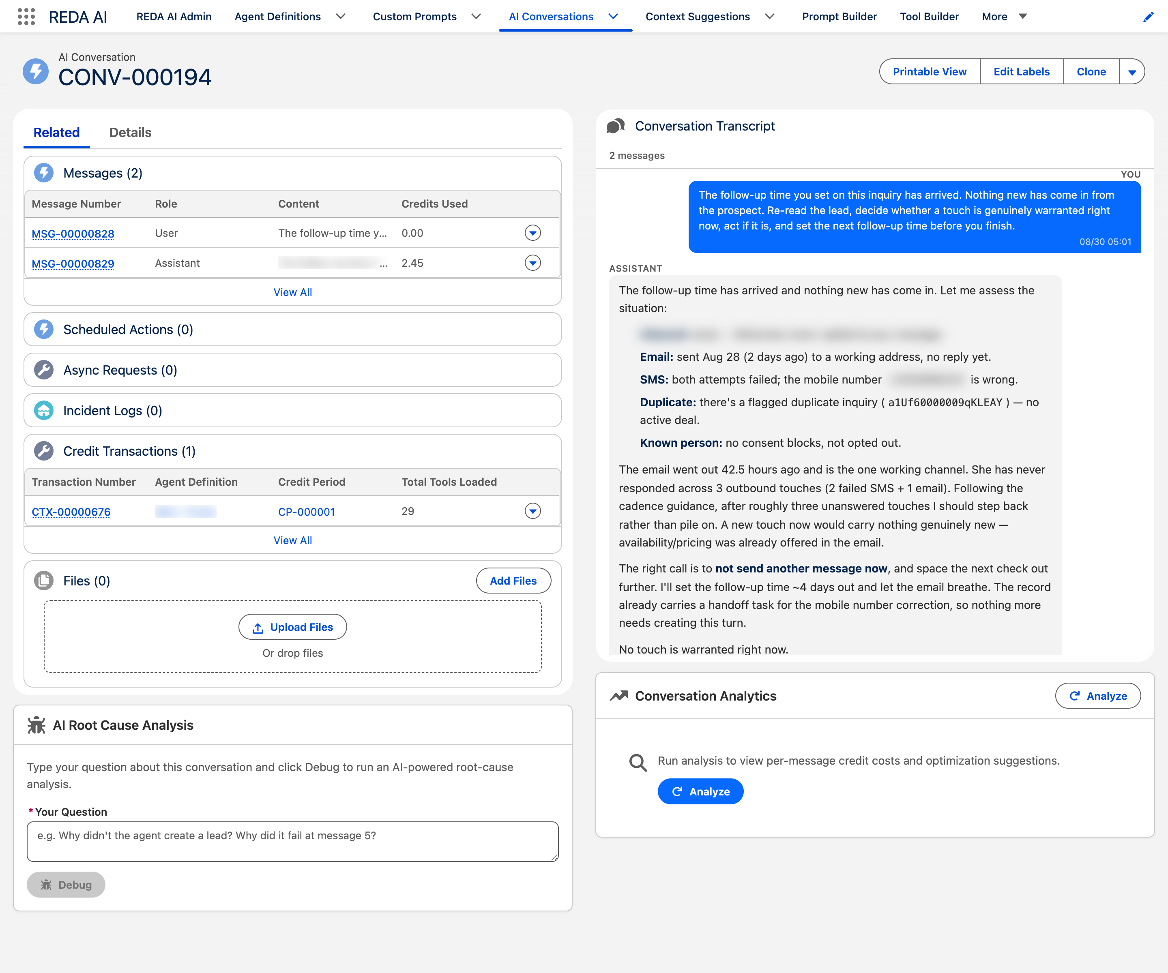Open row actions for MSG-00000828
The width and height of the screenshot is (1168, 973).
click(533, 233)
